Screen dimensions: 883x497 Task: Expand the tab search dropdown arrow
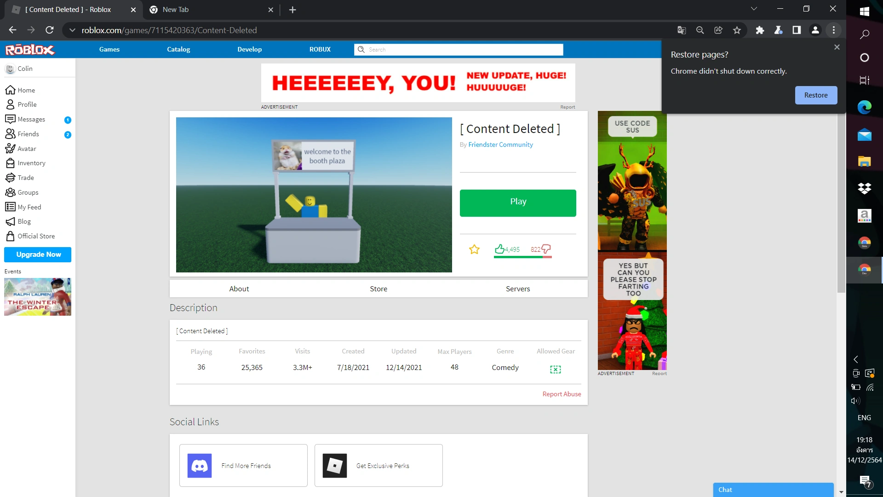pyautogui.click(x=754, y=9)
